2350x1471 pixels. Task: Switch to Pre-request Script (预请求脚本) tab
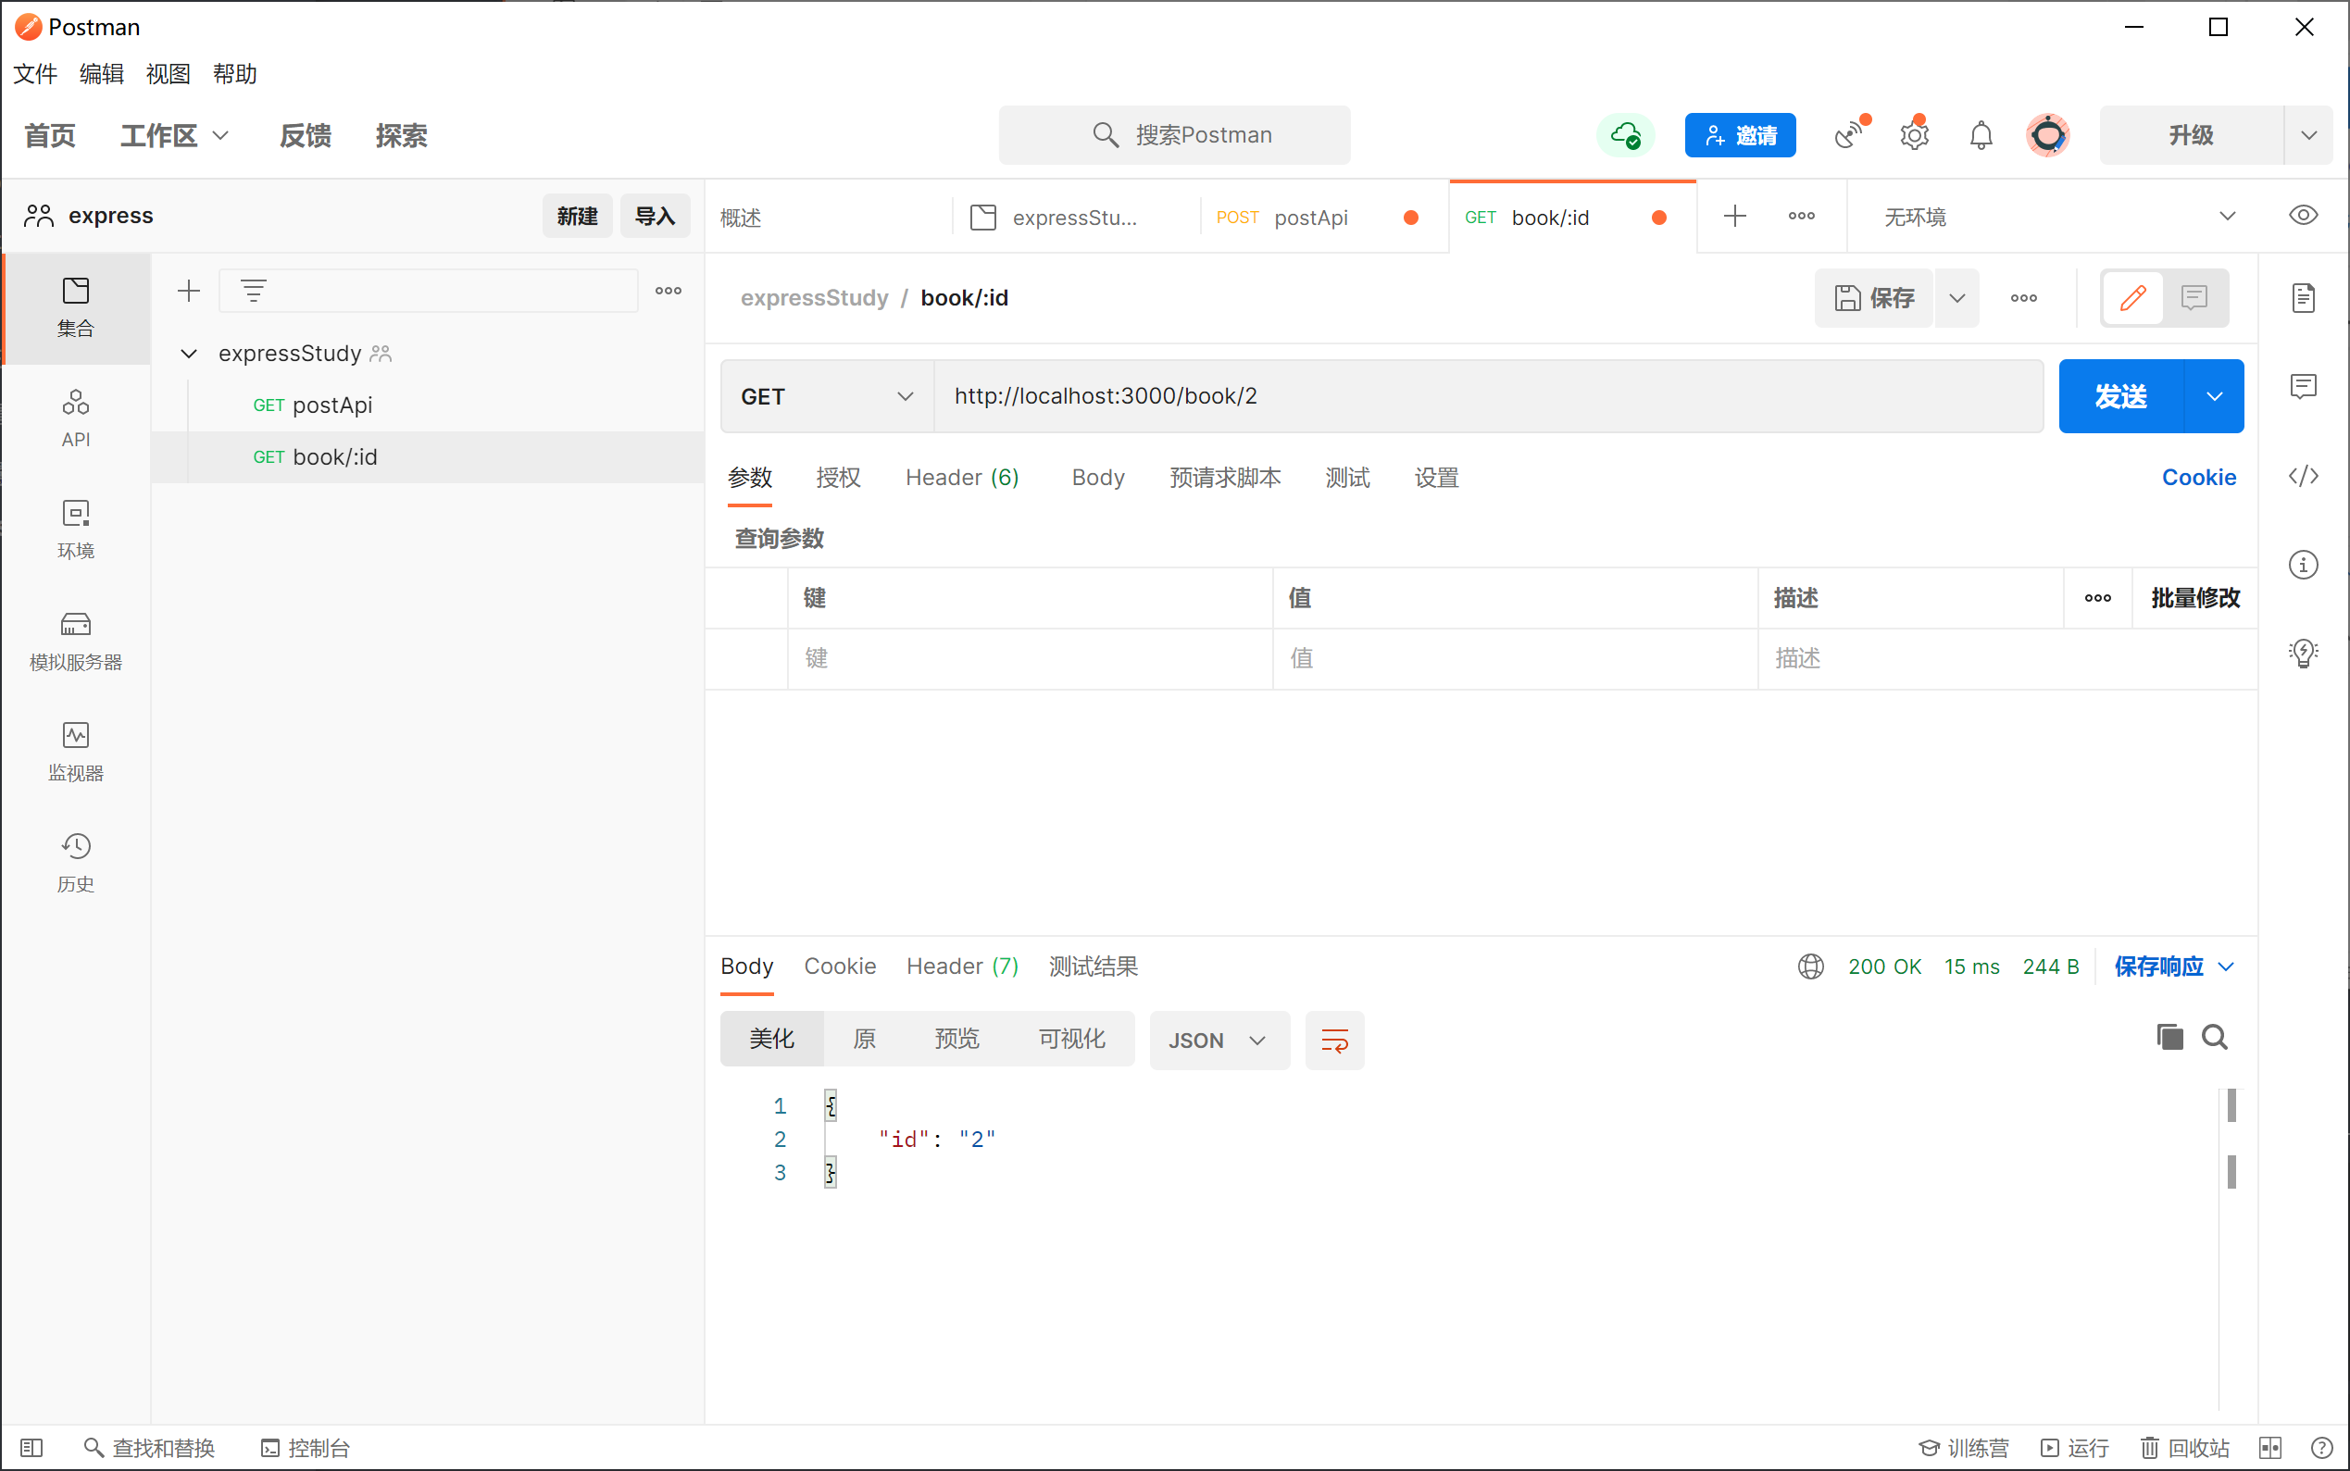coord(1224,478)
